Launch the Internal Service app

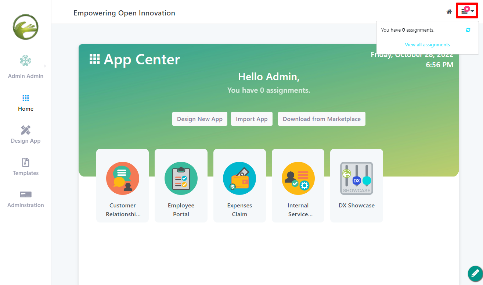(x=298, y=186)
